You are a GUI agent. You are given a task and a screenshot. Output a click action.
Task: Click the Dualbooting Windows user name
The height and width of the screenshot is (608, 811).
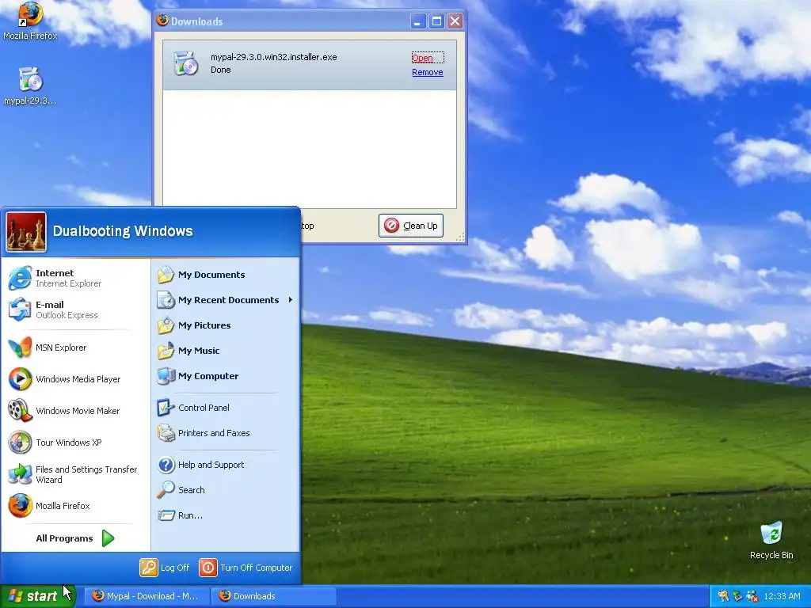123,231
